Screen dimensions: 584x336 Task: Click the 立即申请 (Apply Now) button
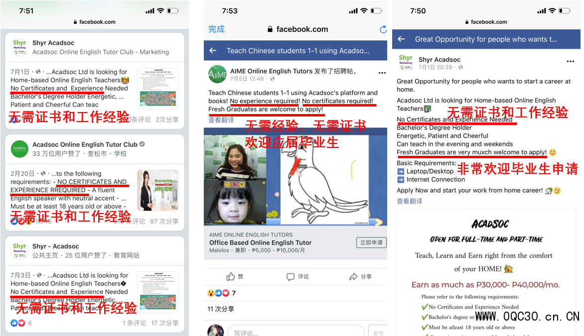coord(371,242)
